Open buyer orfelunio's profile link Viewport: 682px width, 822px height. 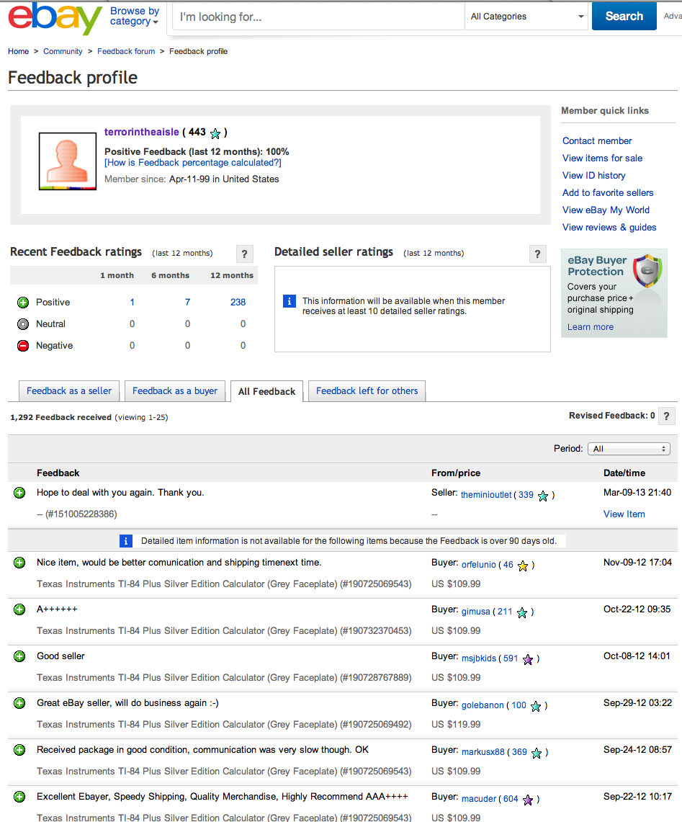(479, 565)
